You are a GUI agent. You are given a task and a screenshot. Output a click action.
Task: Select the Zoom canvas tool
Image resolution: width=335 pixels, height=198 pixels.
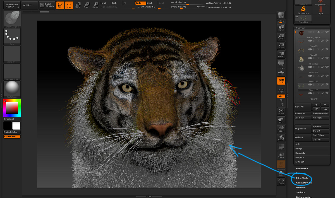click(281, 37)
